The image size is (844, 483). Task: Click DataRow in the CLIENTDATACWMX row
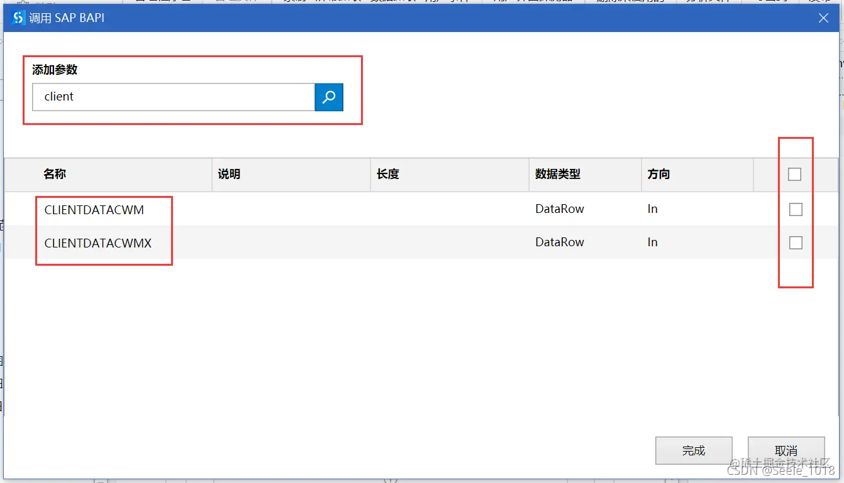tap(560, 242)
